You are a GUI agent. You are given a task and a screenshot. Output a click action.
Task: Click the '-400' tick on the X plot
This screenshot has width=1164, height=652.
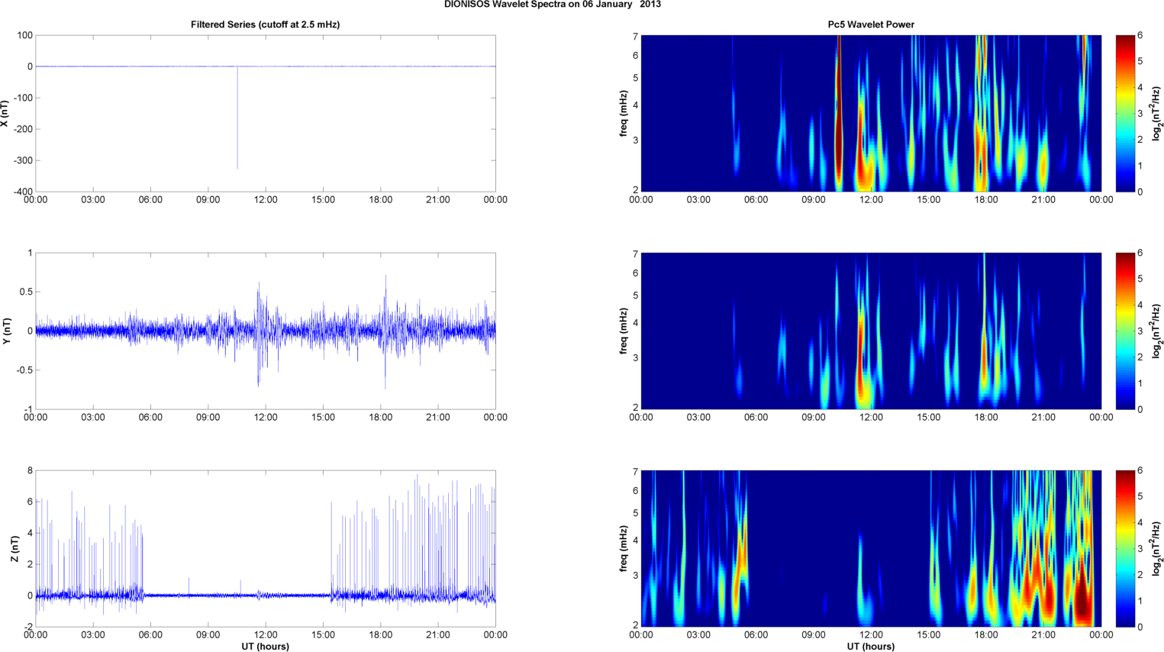(x=23, y=192)
